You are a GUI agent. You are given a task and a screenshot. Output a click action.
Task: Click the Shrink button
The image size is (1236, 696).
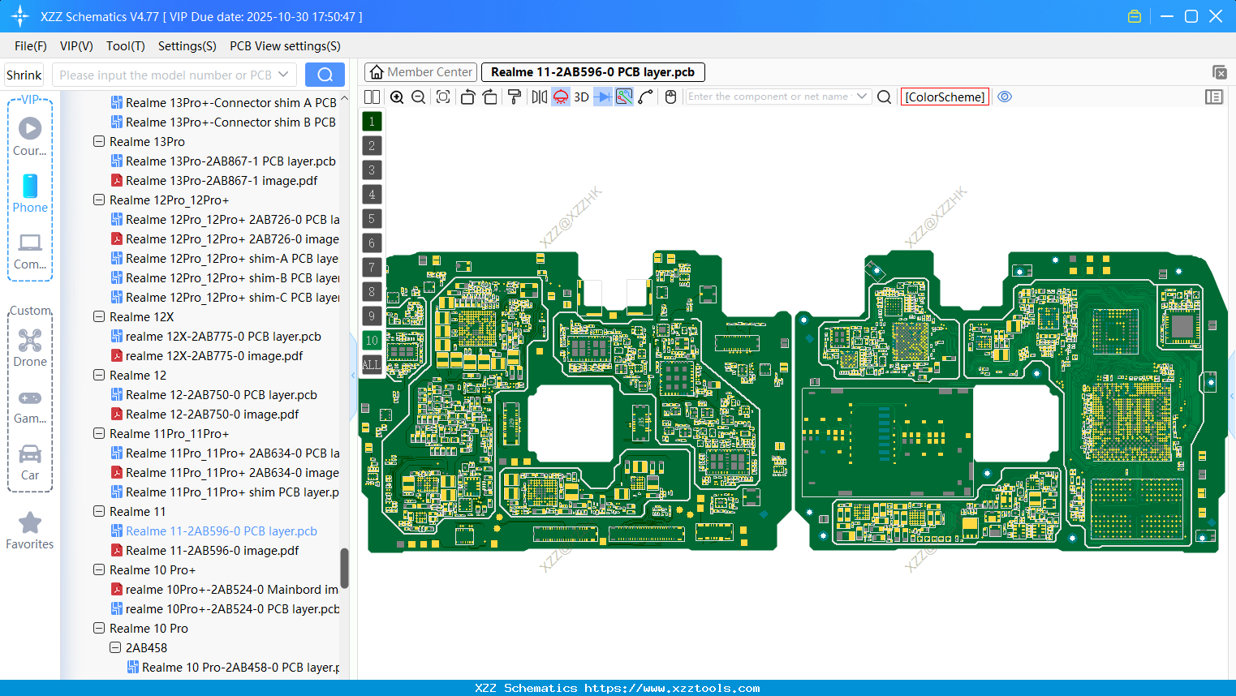[x=24, y=75]
